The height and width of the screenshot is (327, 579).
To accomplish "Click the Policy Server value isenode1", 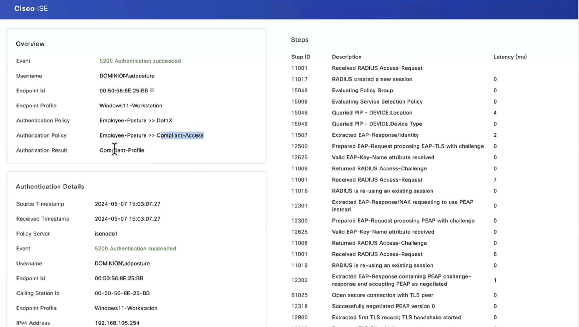I will (106, 234).
